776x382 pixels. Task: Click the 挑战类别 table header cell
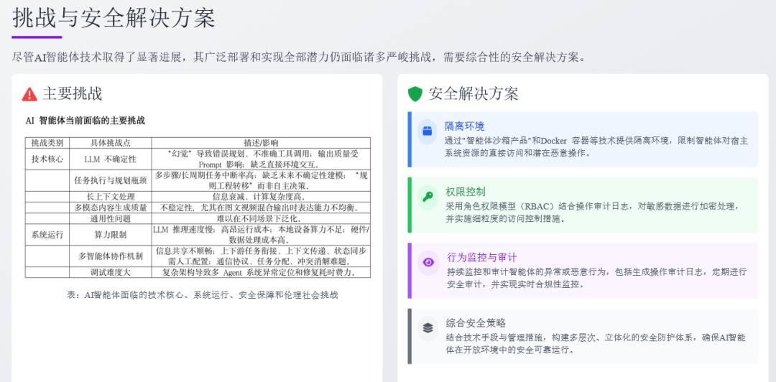click(x=47, y=142)
